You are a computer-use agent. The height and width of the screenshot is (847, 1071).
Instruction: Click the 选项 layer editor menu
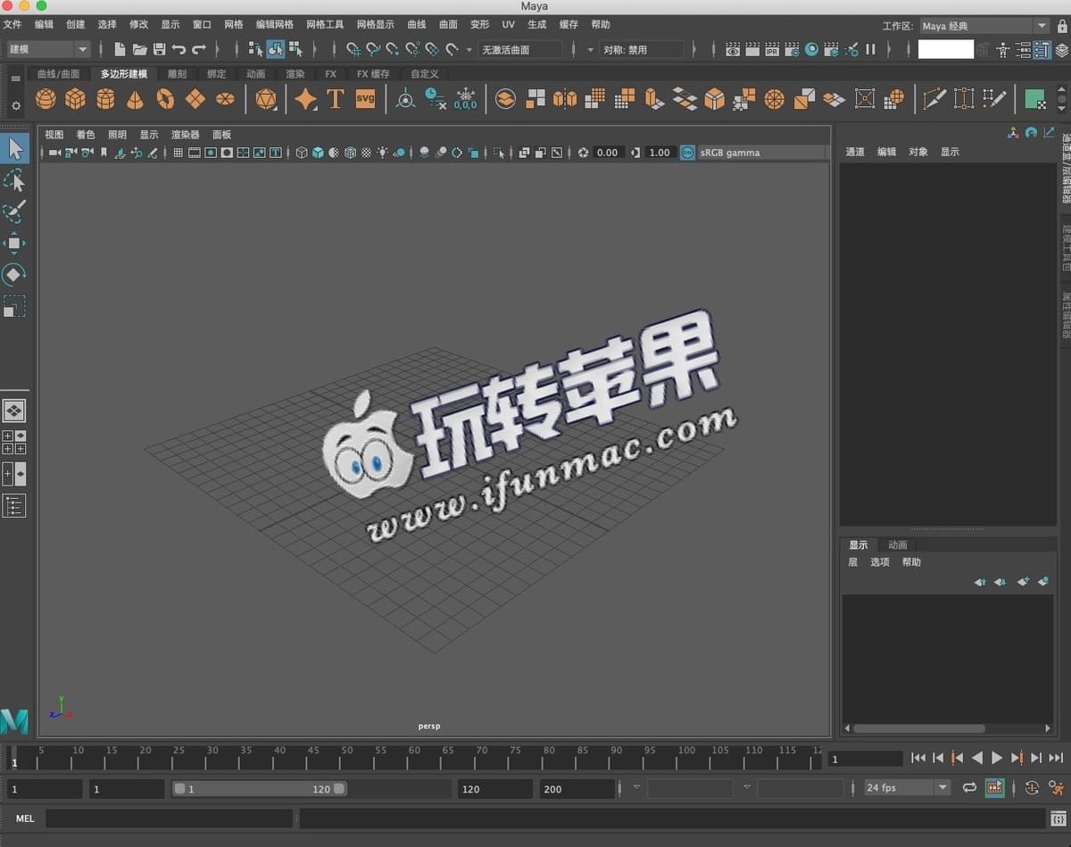[x=880, y=562]
